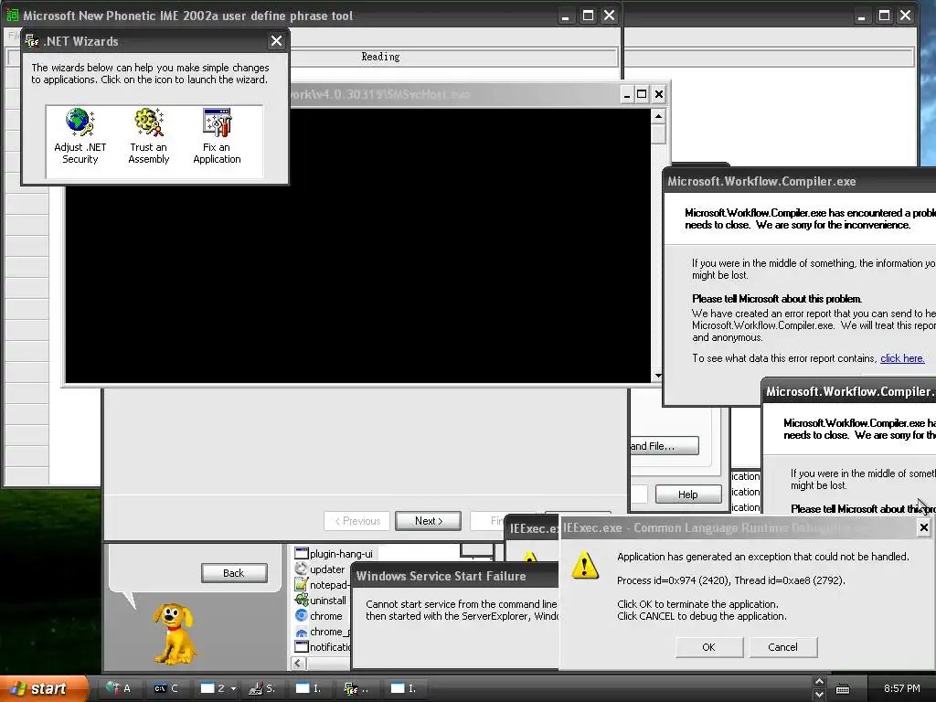The height and width of the screenshot is (702, 936).
Task: Click Next in the wizard
Action: coord(428,521)
